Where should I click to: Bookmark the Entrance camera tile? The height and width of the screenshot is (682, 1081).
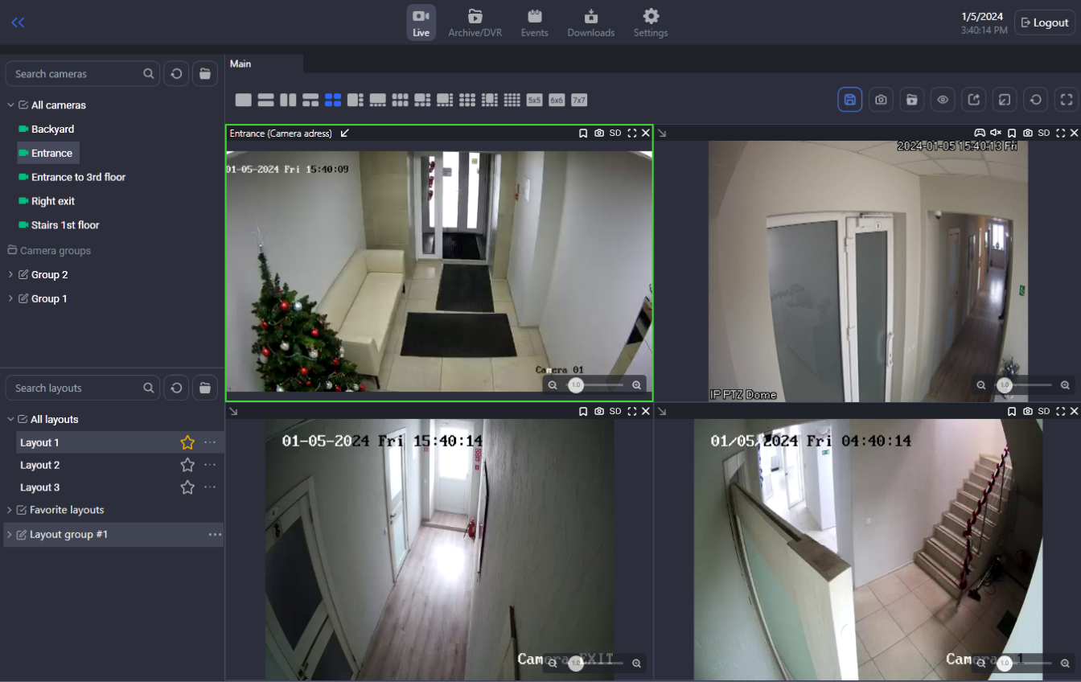click(583, 133)
